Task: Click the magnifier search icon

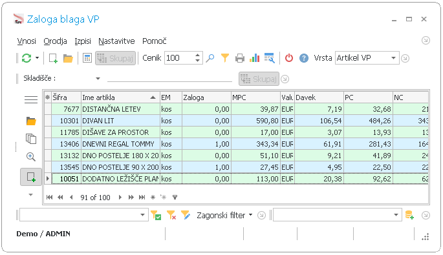Action: tap(210, 58)
